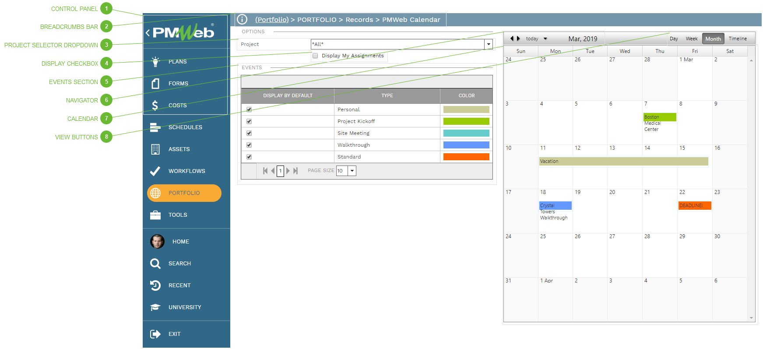This screenshot has height=349, width=763.
Task: Click page number 1 in pager
Action: (281, 171)
